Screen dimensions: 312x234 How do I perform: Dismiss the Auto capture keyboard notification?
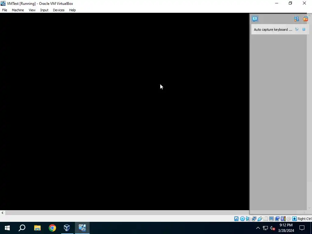click(304, 30)
